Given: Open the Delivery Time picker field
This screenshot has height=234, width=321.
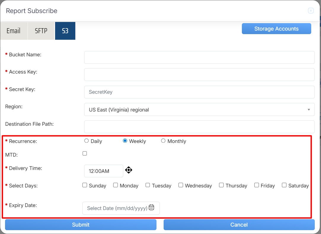Looking at the screenshot, I should [x=103, y=171].
